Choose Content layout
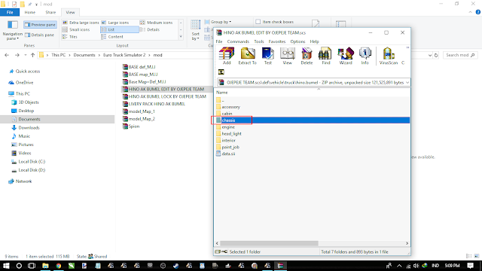Screen dimensions: 482x271 (x=112, y=37)
